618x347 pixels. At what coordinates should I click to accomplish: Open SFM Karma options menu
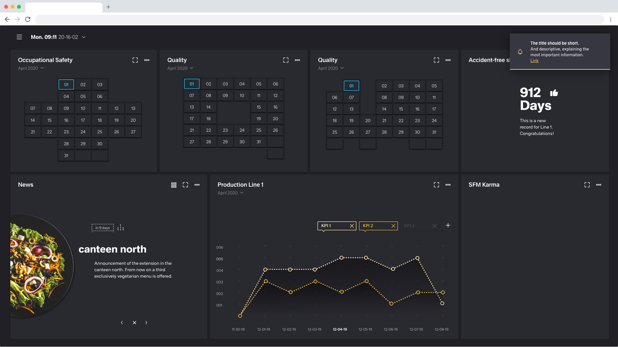point(599,185)
